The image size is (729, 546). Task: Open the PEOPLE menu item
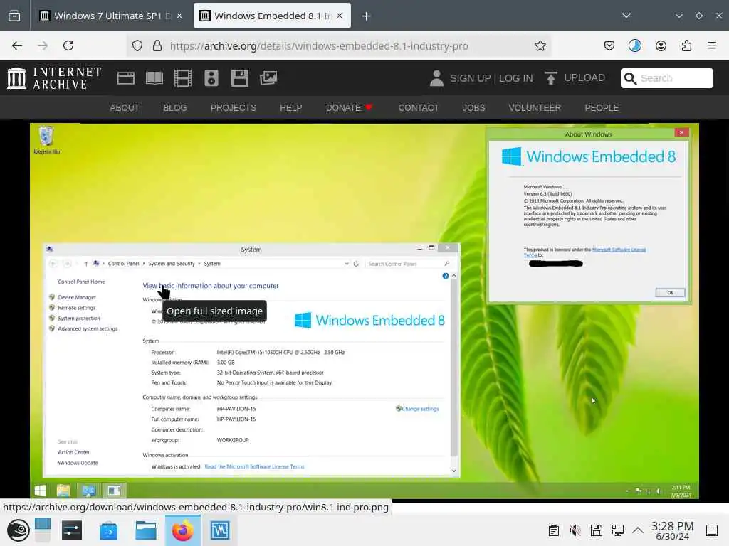click(602, 108)
